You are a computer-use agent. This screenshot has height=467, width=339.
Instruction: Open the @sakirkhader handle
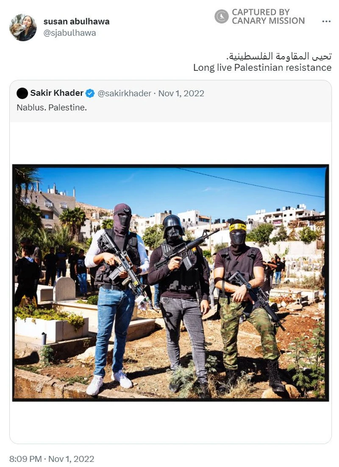click(x=124, y=93)
